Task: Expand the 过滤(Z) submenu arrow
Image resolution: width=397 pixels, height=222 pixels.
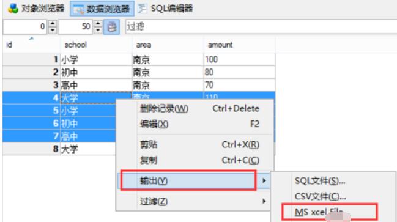Action: coord(264,201)
